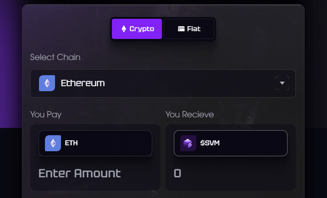327x198 pixels.
Task: Click the card icon on Fiat tab
Action: pyautogui.click(x=181, y=29)
